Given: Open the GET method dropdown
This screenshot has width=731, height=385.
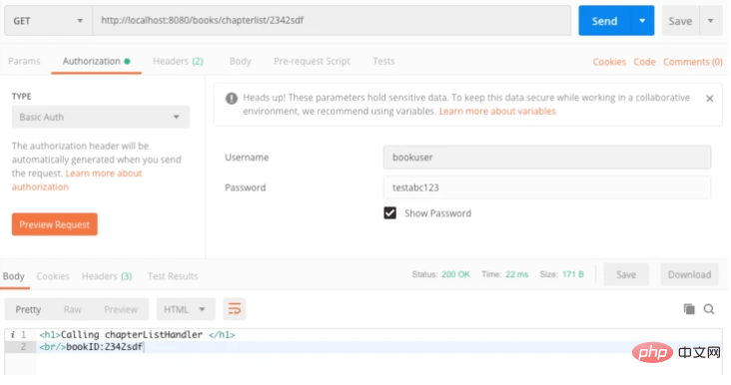Looking at the screenshot, I should [48, 21].
